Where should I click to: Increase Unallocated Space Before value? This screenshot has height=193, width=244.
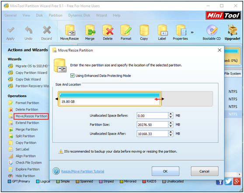tap(171, 114)
